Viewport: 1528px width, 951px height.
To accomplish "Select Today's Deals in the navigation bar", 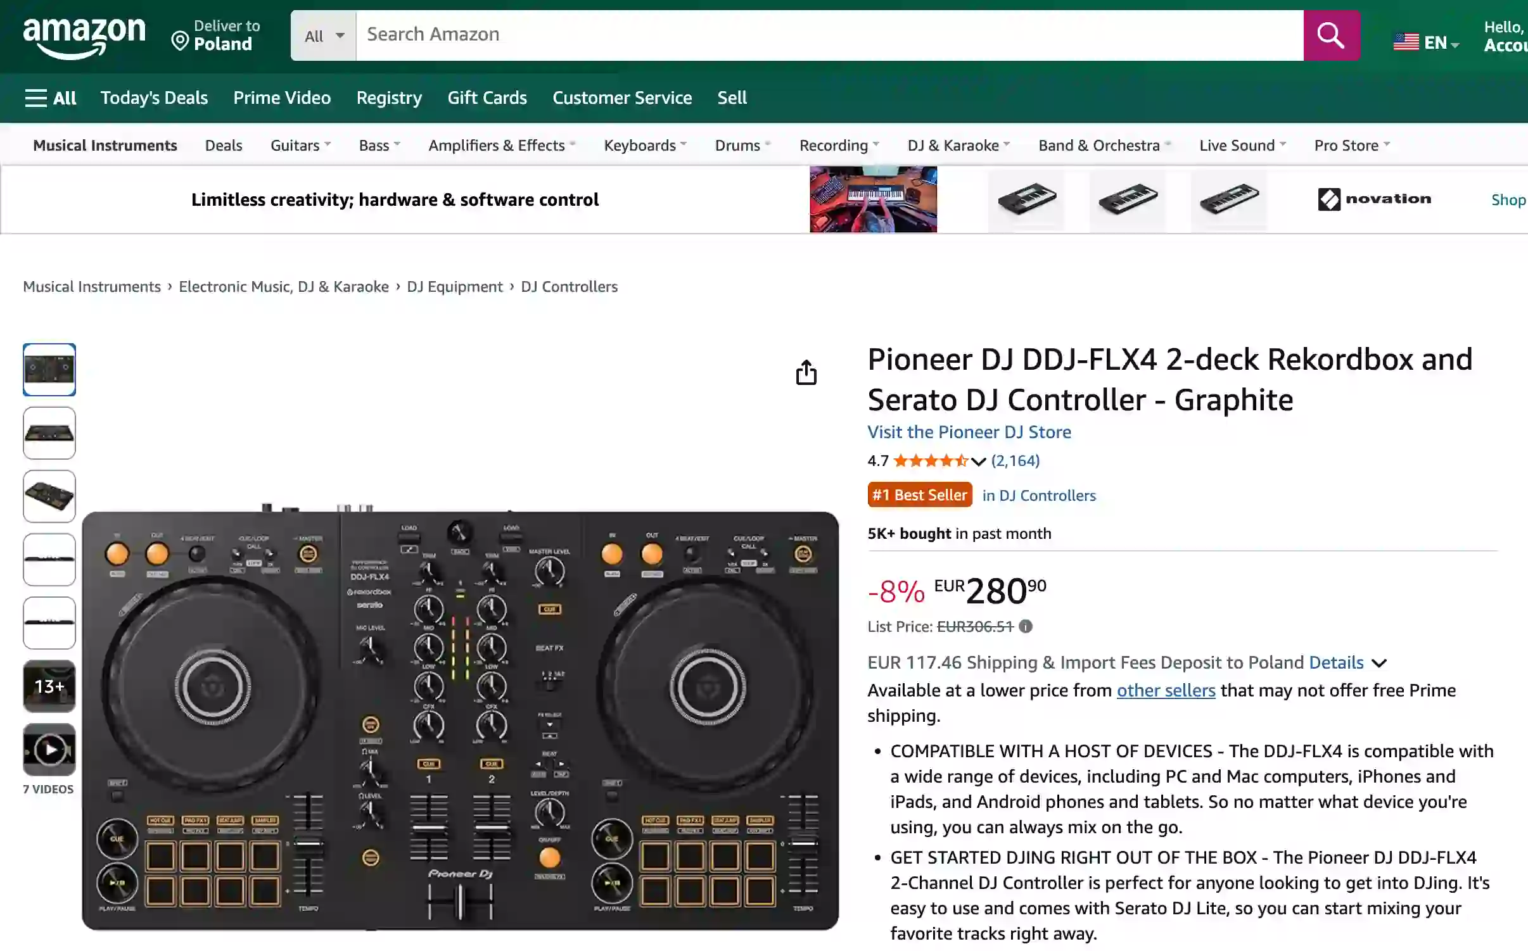I will (154, 98).
